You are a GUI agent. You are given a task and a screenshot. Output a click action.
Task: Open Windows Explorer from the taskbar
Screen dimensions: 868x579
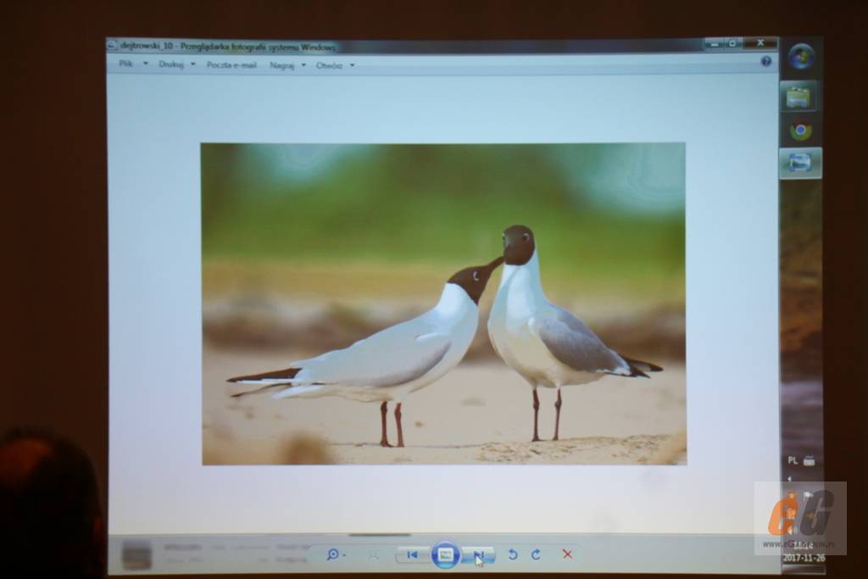(x=798, y=97)
